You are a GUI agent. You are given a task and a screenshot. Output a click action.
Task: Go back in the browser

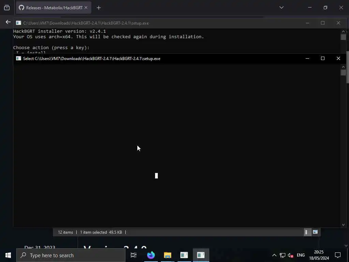pyautogui.click(x=8, y=22)
